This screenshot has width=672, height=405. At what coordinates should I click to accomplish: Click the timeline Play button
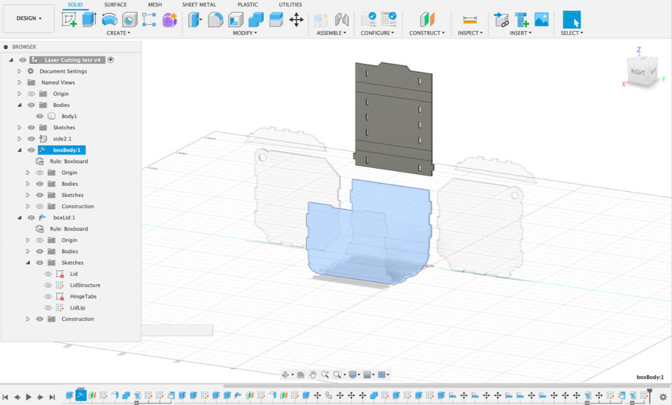point(29,397)
